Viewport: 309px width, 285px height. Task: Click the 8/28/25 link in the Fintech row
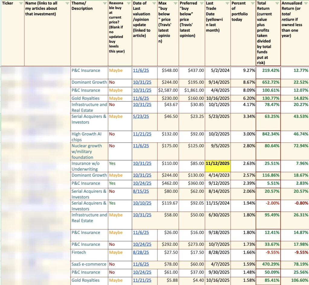click(x=139, y=252)
